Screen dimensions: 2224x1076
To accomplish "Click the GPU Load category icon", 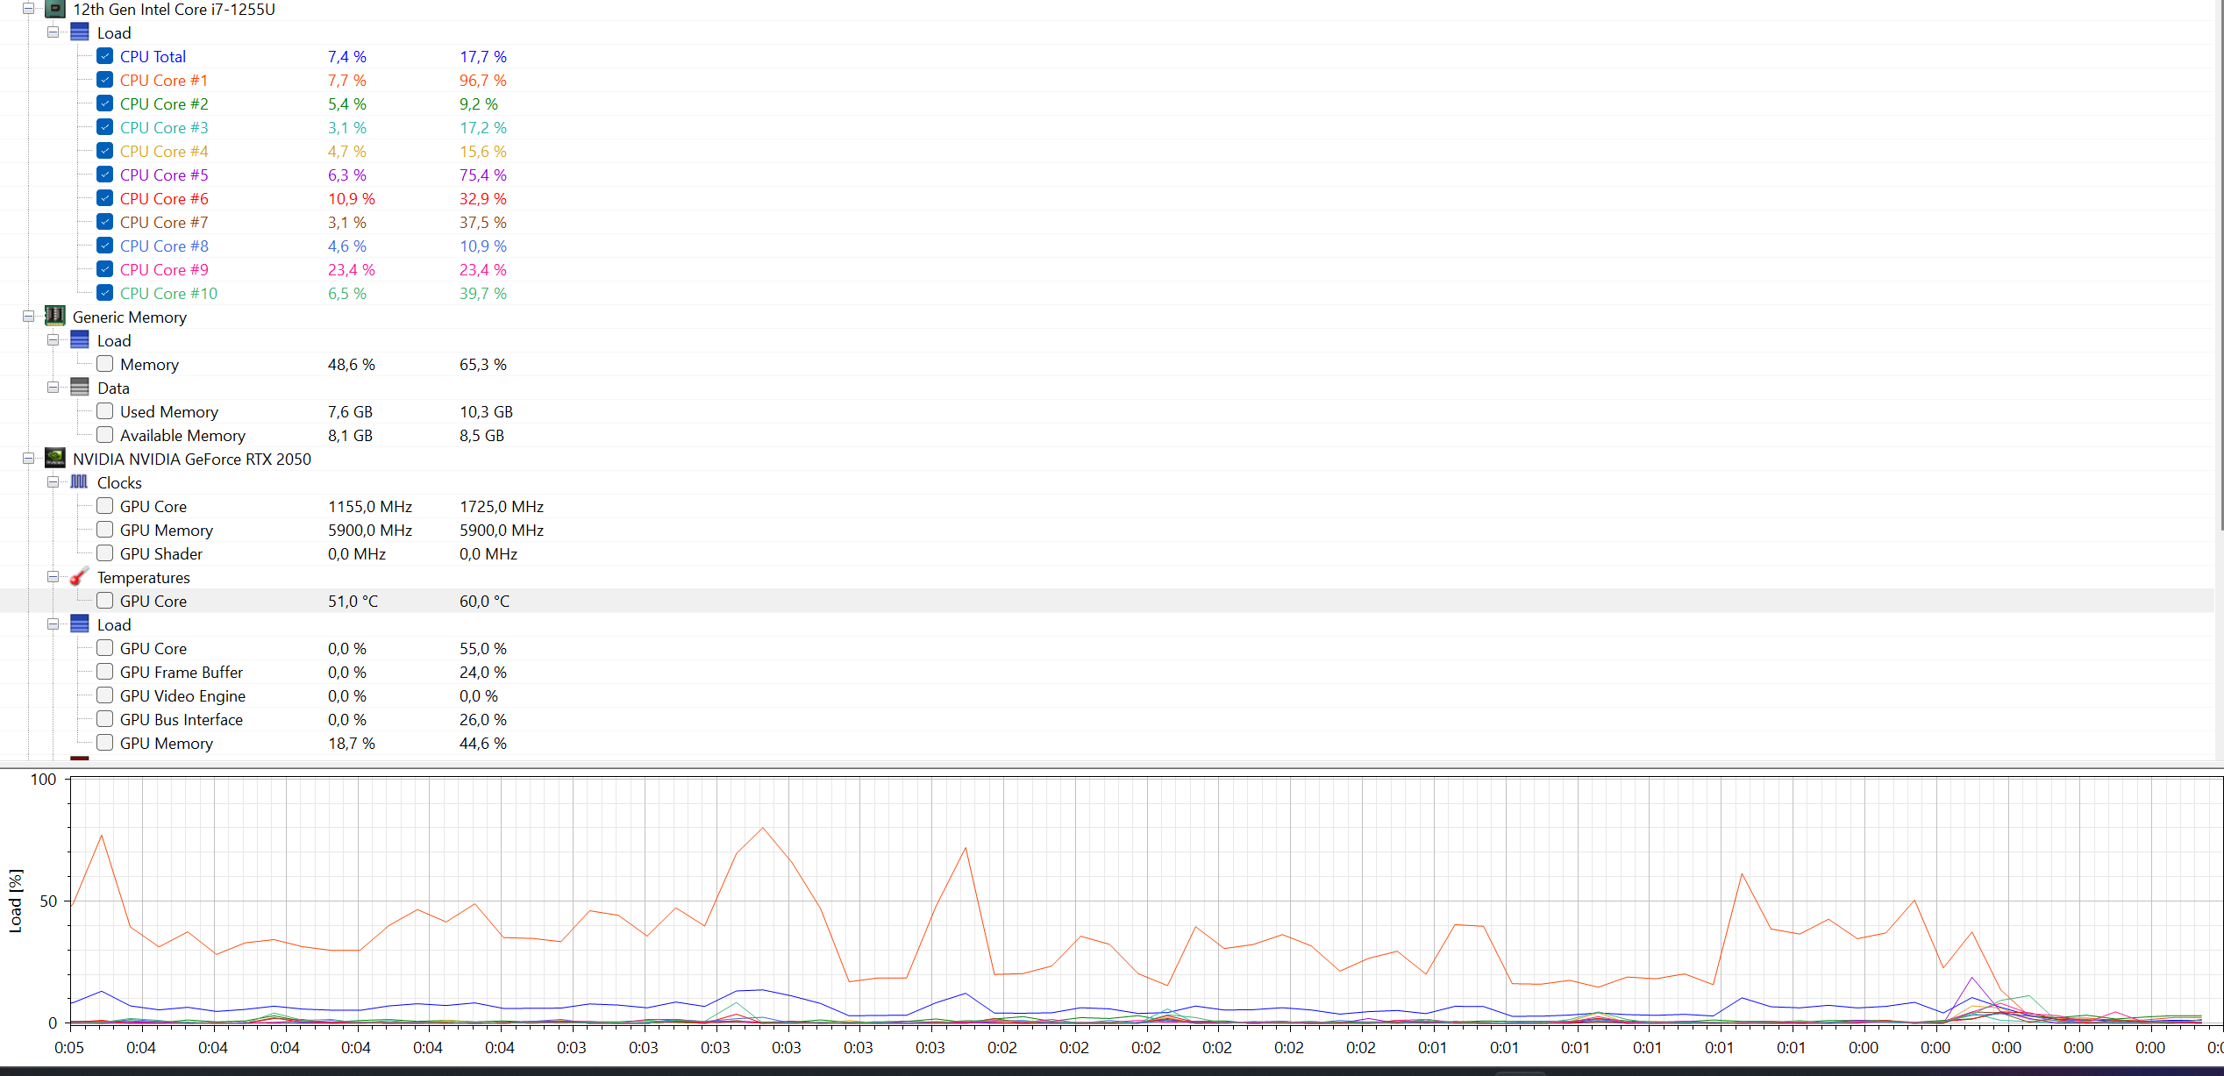I will coord(80,624).
